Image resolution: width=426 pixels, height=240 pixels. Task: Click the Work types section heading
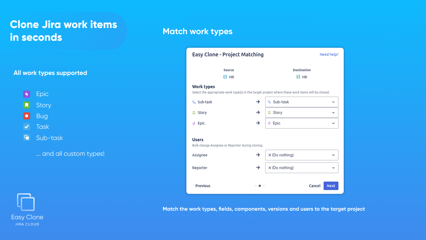coord(203,86)
